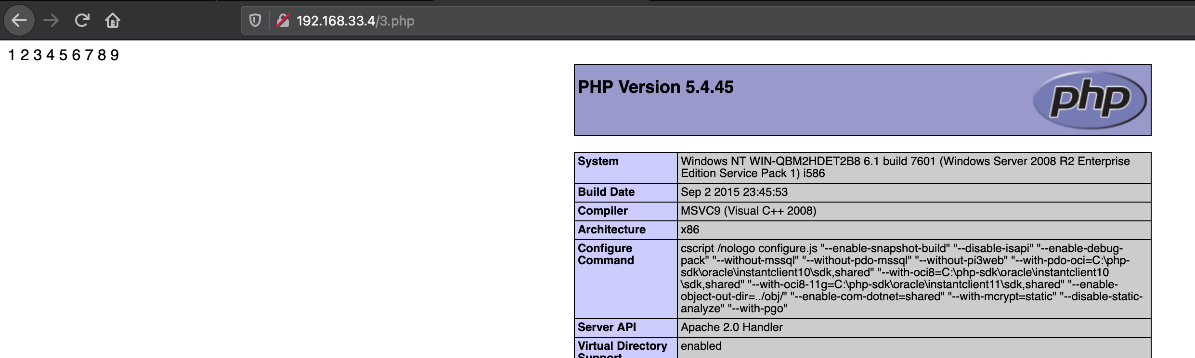Select the Architecture row label
This screenshot has height=358, width=1195.
coord(611,230)
